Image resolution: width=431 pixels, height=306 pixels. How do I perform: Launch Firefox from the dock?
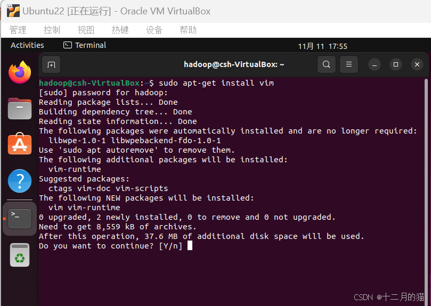tap(20, 72)
